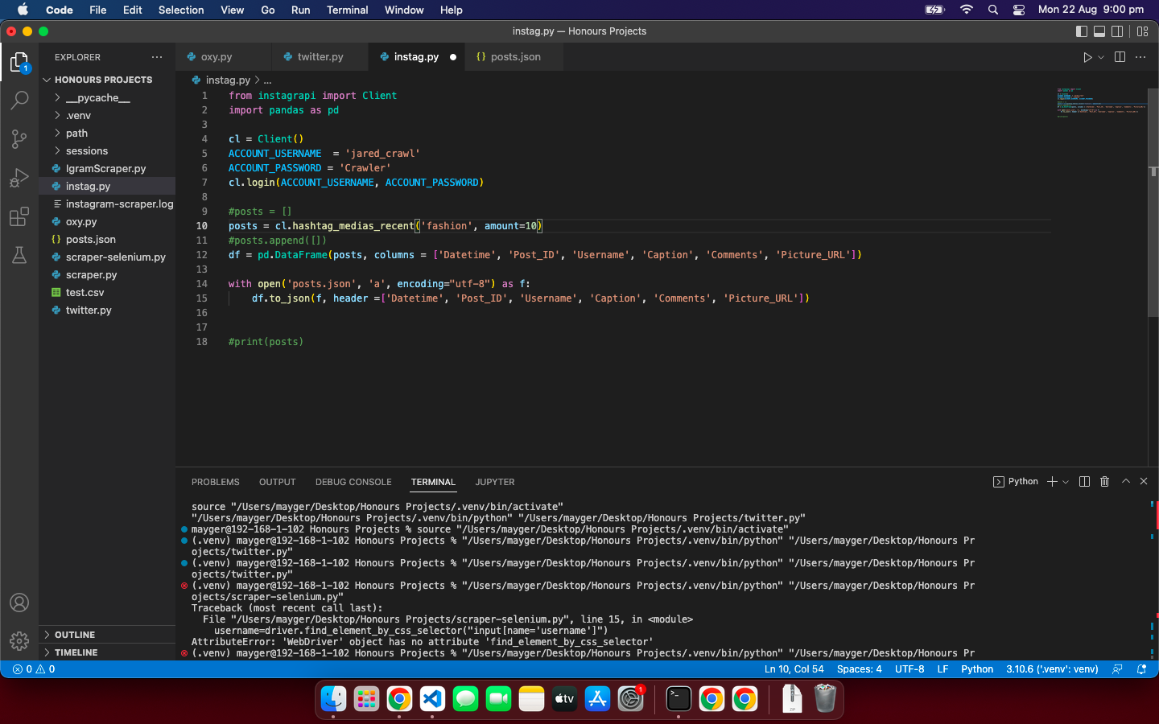Open Visual Studio Code in the Dock
The width and height of the screenshot is (1159, 724).
click(432, 698)
